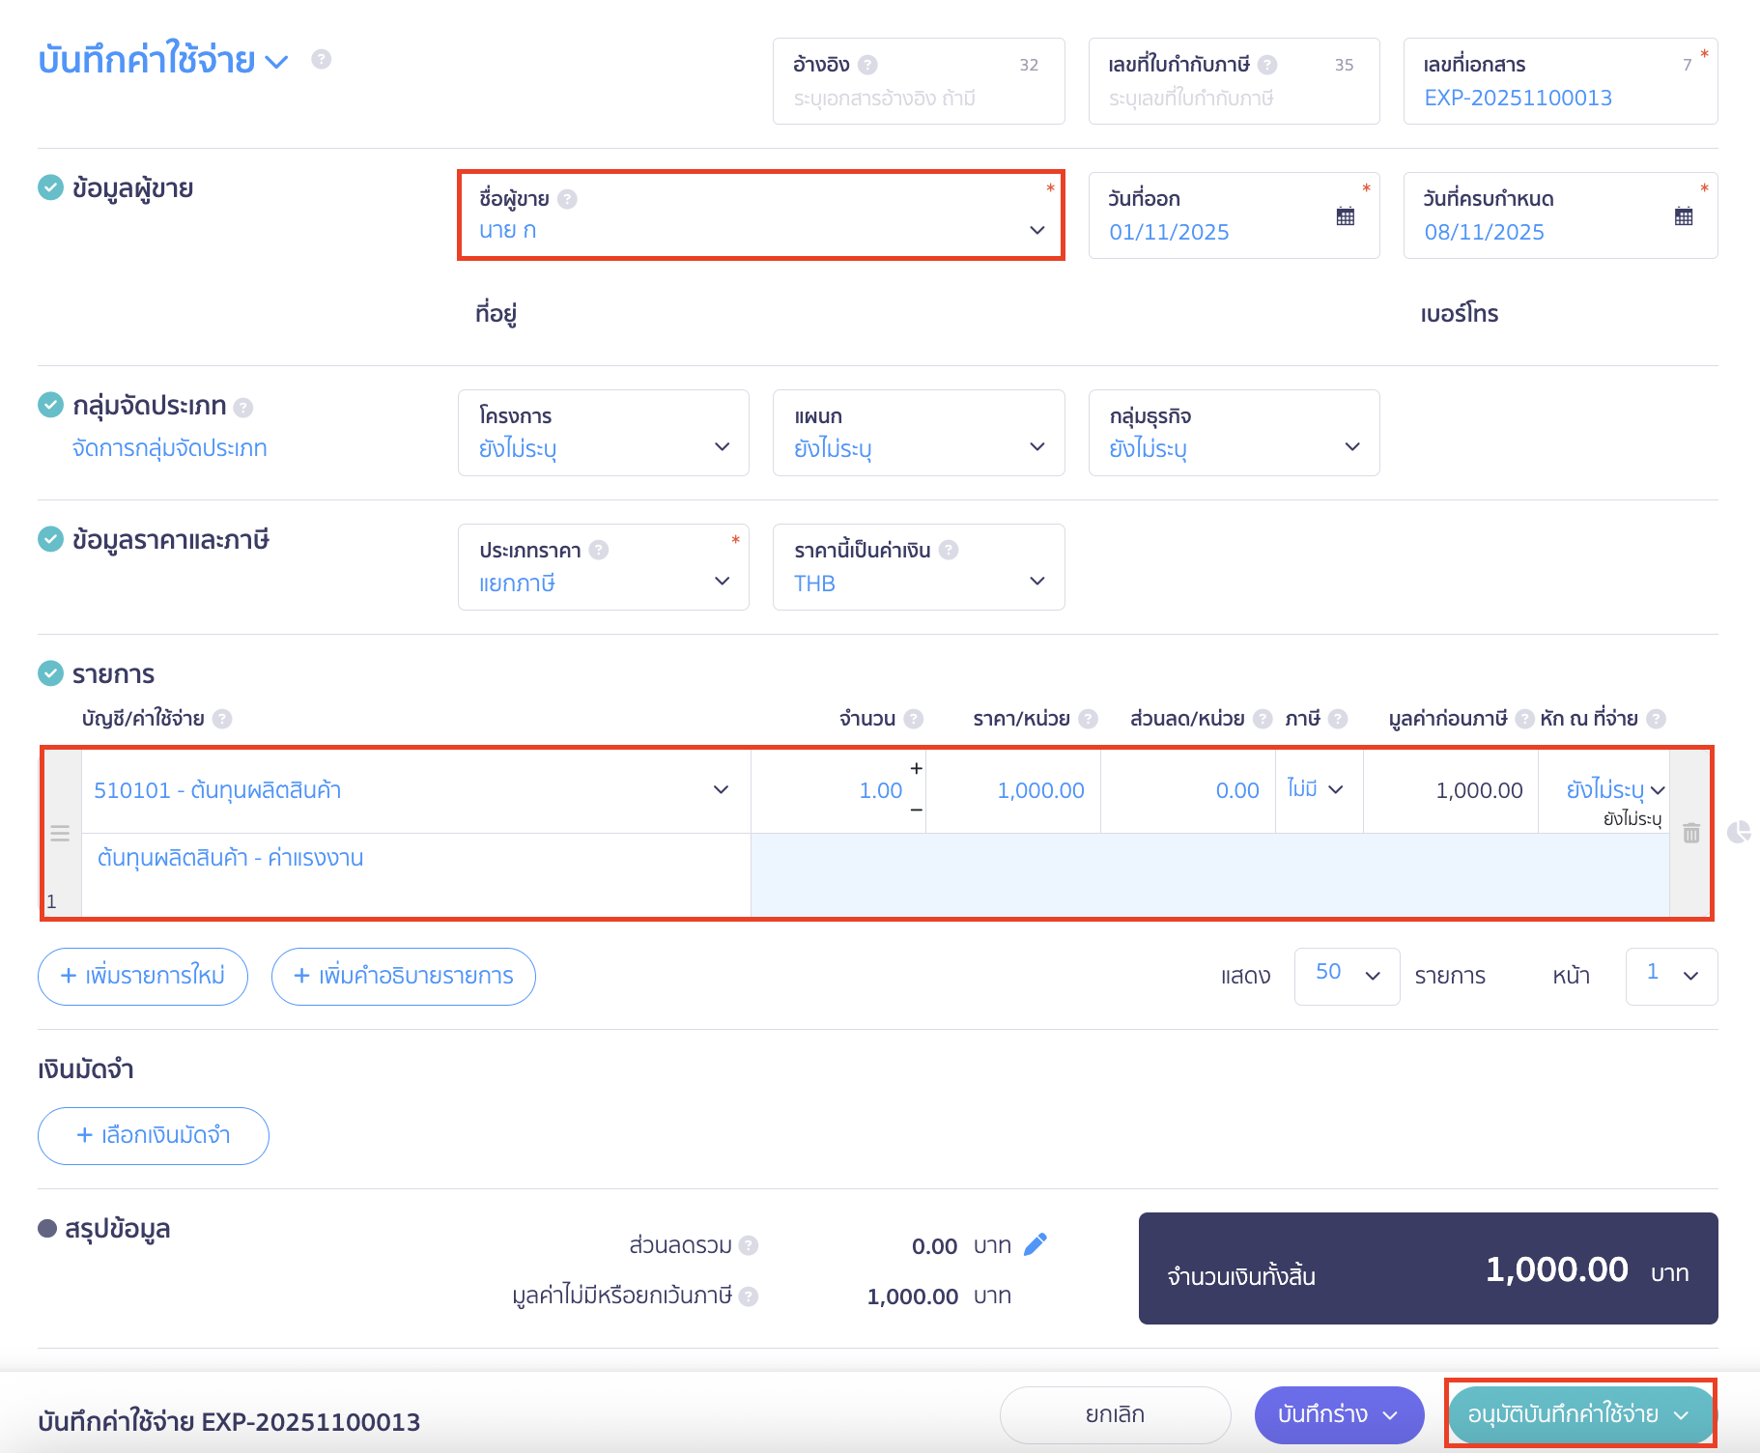The height and width of the screenshot is (1453, 1760).
Task: Click the drag handle icon on row 1
Action: 60,833
